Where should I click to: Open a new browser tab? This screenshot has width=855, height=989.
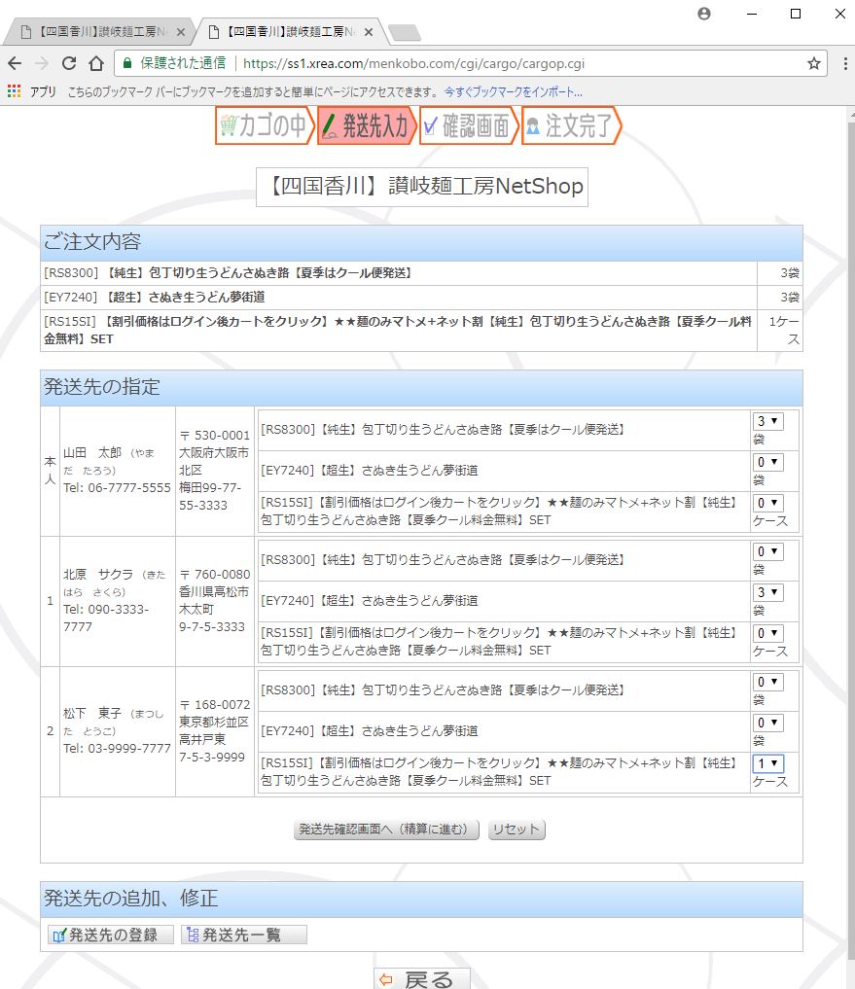(405, 32)
